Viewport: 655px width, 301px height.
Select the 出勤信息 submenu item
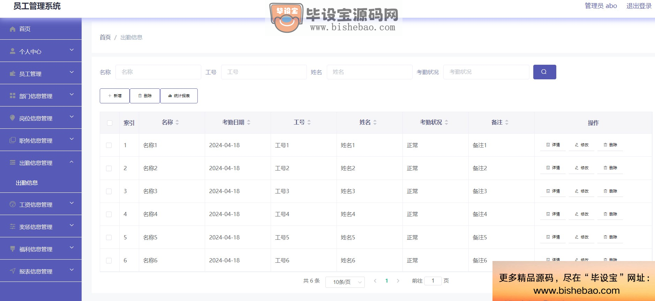click(41, 183)
